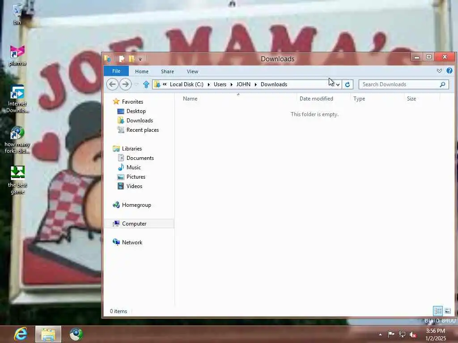The width and height of the screenshot is (458, 343).
Task: Go back with the Back arrow
Action: click(x=112, y=84)
